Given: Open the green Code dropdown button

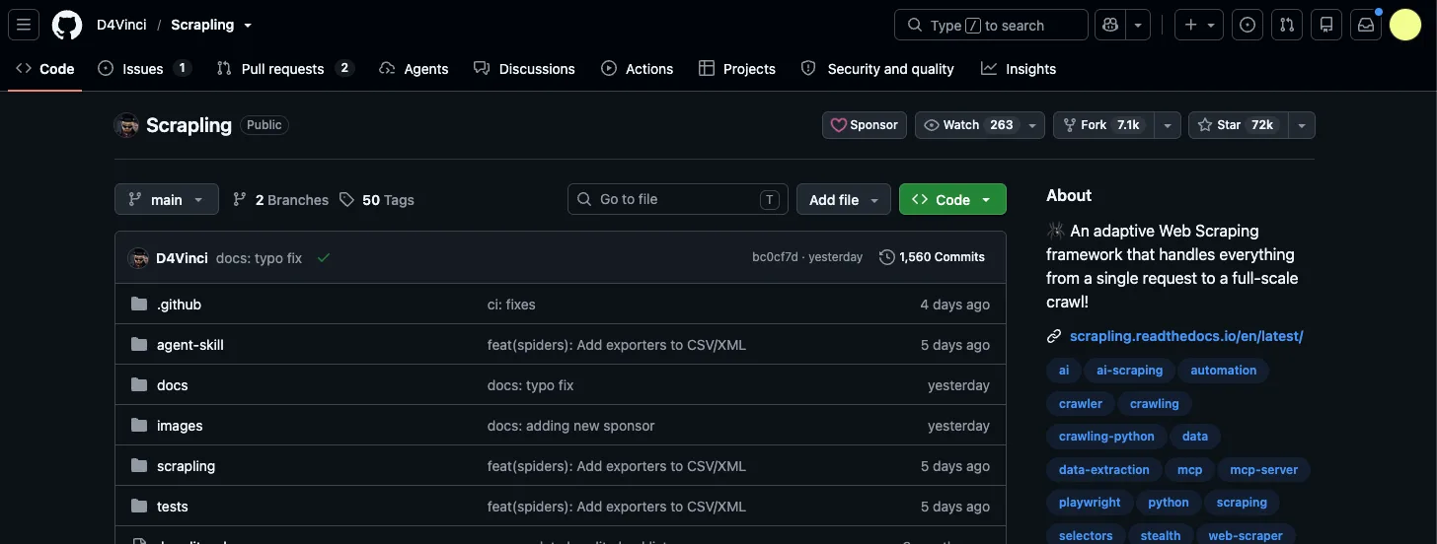Looking at the screenshot, I should pyautogui.click(x=952, y=199).
